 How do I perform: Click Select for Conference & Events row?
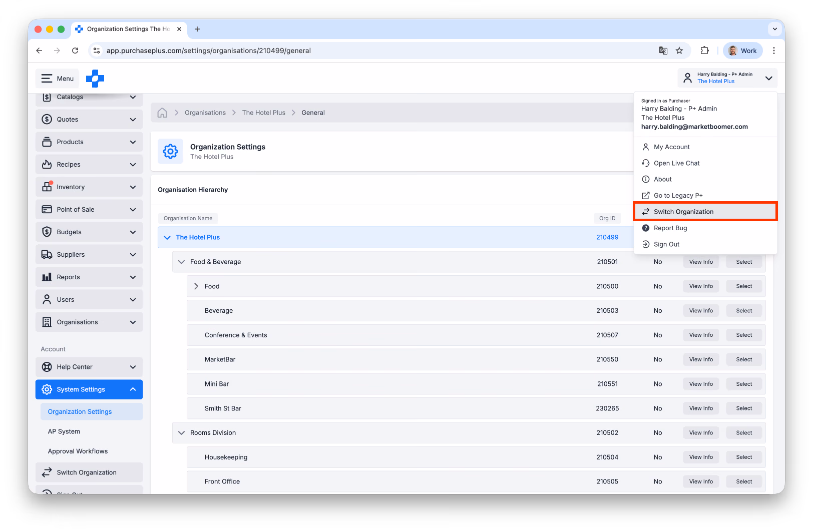744,335
